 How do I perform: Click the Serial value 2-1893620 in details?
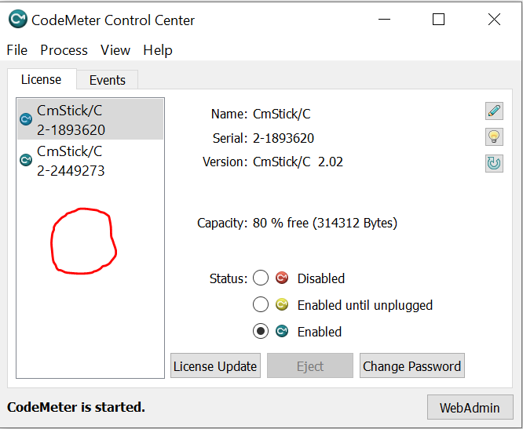pyautogui.click(x=283, y=138)
